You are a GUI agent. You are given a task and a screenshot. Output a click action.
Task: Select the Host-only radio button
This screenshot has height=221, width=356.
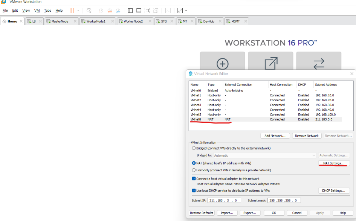click(x=194, y=170)
